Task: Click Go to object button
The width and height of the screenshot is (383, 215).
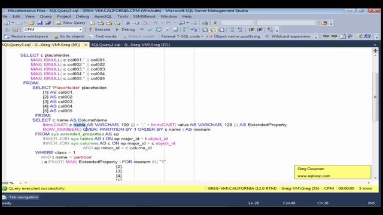Action: pyautogui.click(x=69, y=36)
